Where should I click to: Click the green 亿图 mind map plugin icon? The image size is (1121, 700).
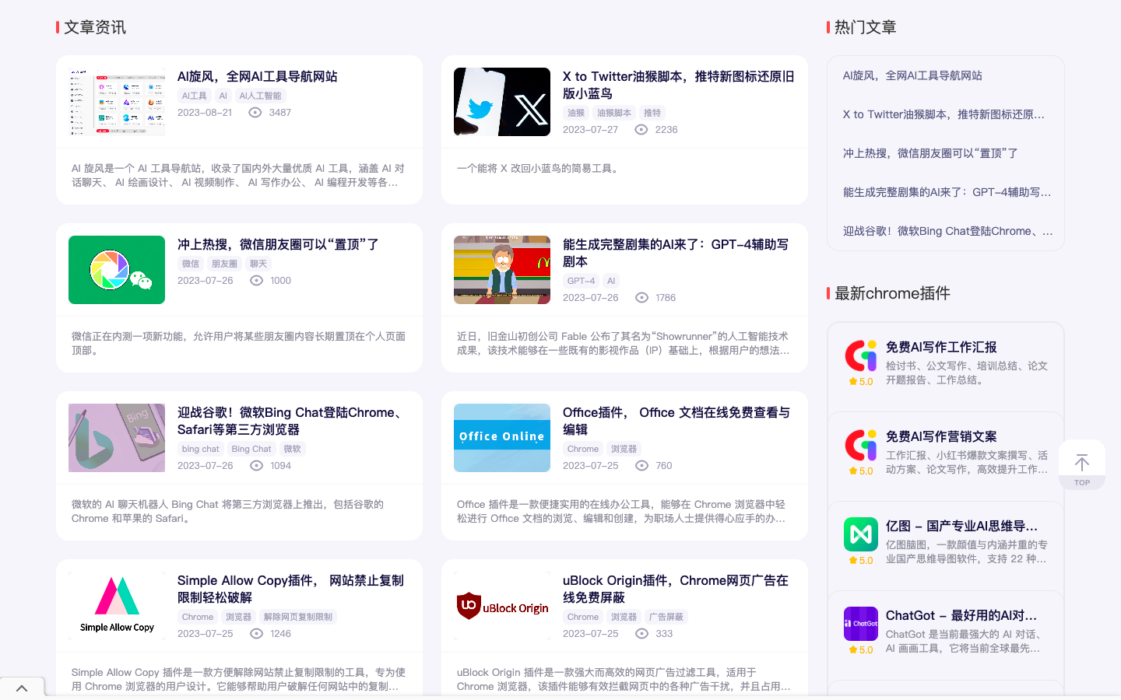[861, 534]
